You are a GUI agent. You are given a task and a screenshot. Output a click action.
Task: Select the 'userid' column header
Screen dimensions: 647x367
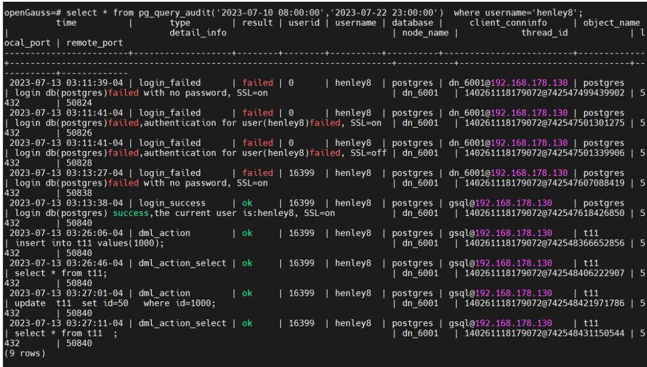304,23
